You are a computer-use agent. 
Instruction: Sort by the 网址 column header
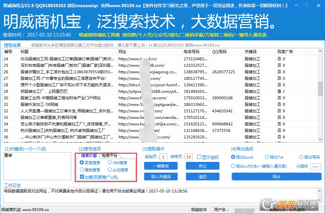pyautogui.click(x=149, y=52)
